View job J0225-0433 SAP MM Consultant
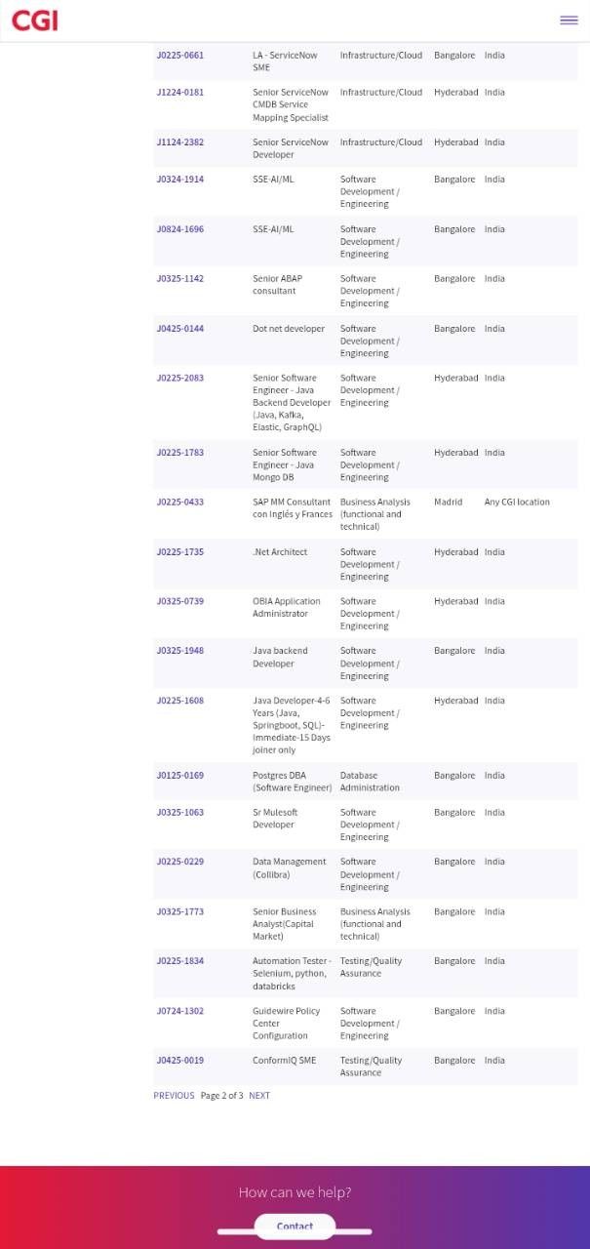This screenshot has width=590, height=1249. click(x=180, y=503)
